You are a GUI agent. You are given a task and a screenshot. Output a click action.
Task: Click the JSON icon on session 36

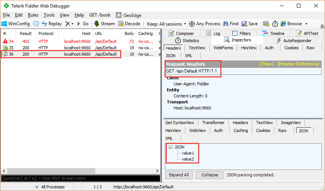(5, 54)
